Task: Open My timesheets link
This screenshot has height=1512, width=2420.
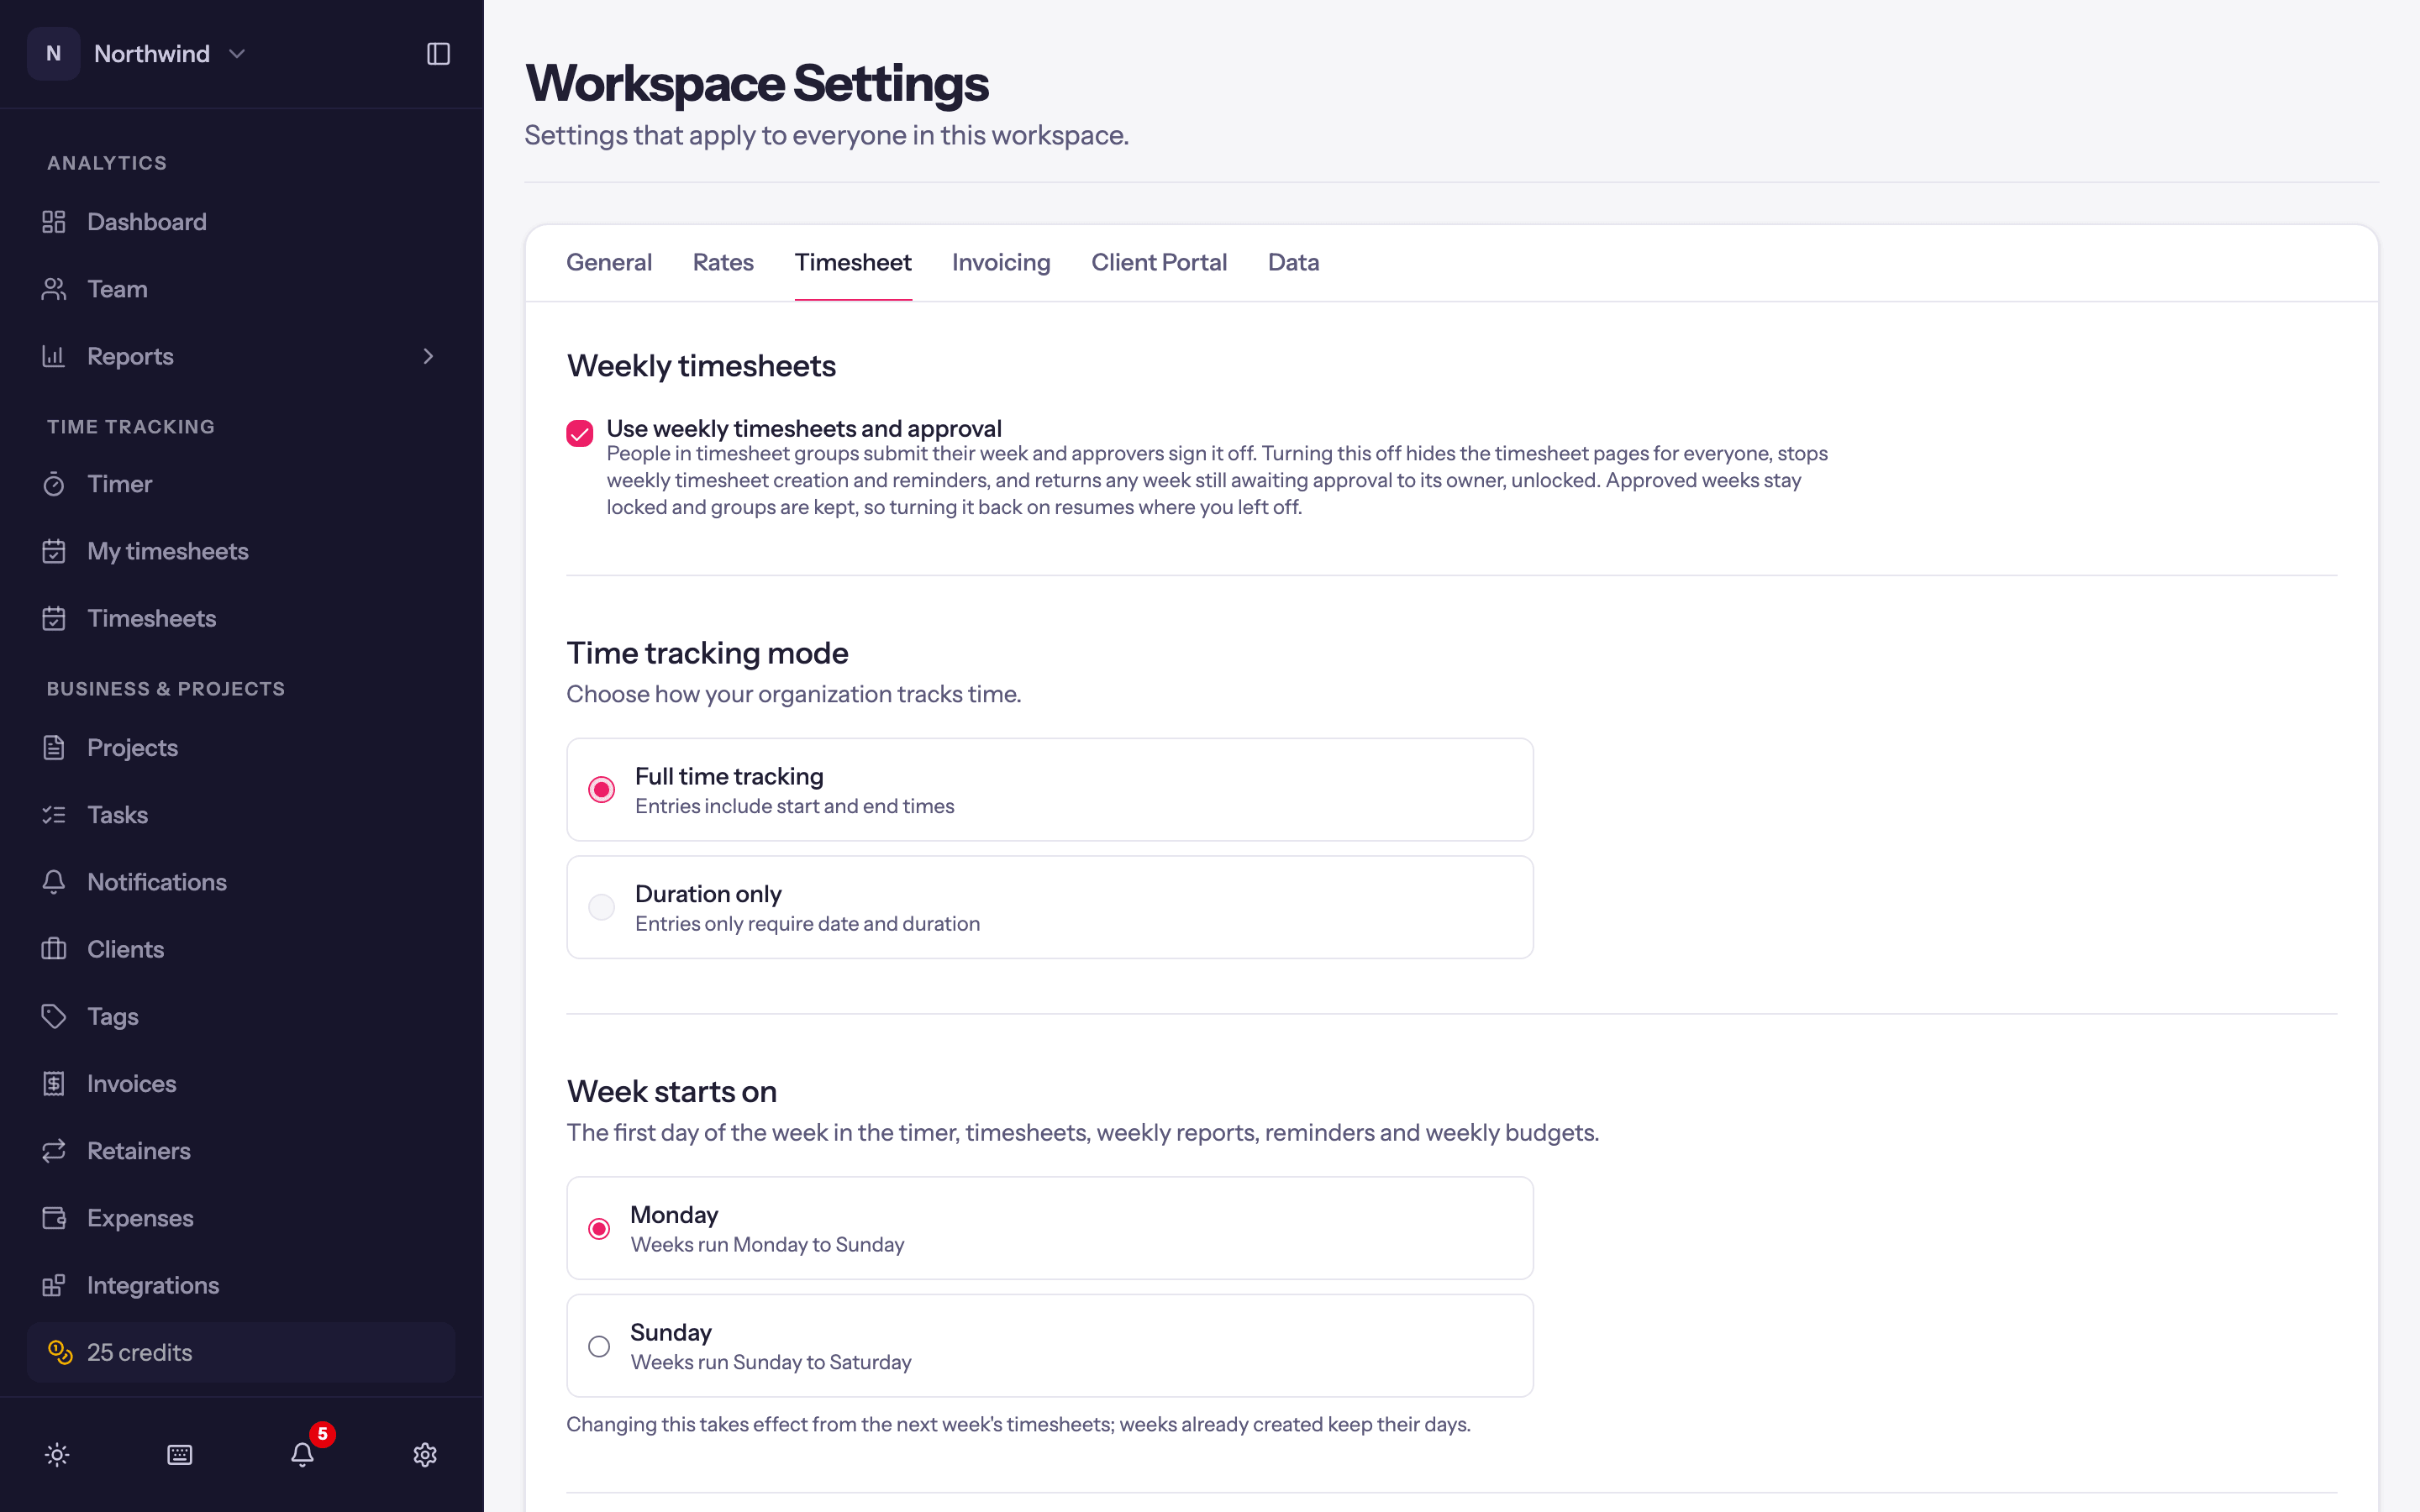Action: pyautogui.click(x=241, y=551)
